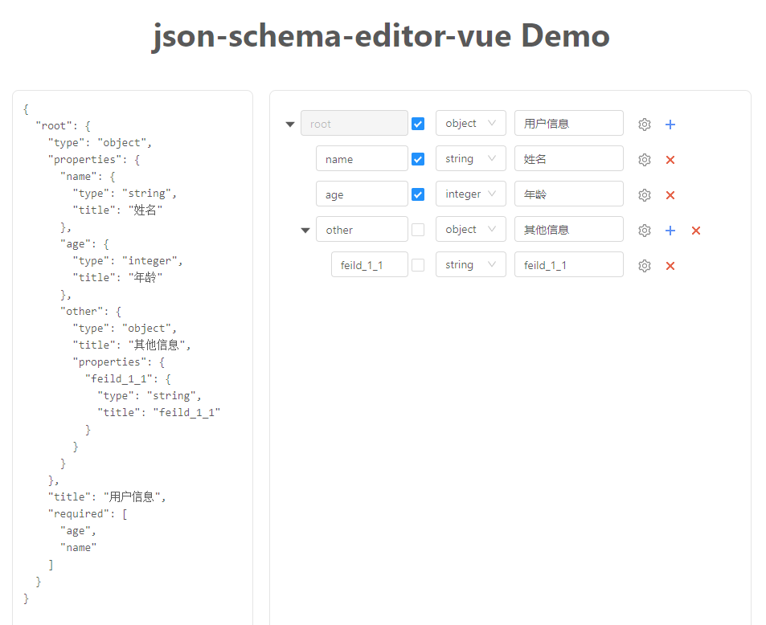Collapse the root node tree arrow
The image size is (766, 625).
[x=290, y=125]
